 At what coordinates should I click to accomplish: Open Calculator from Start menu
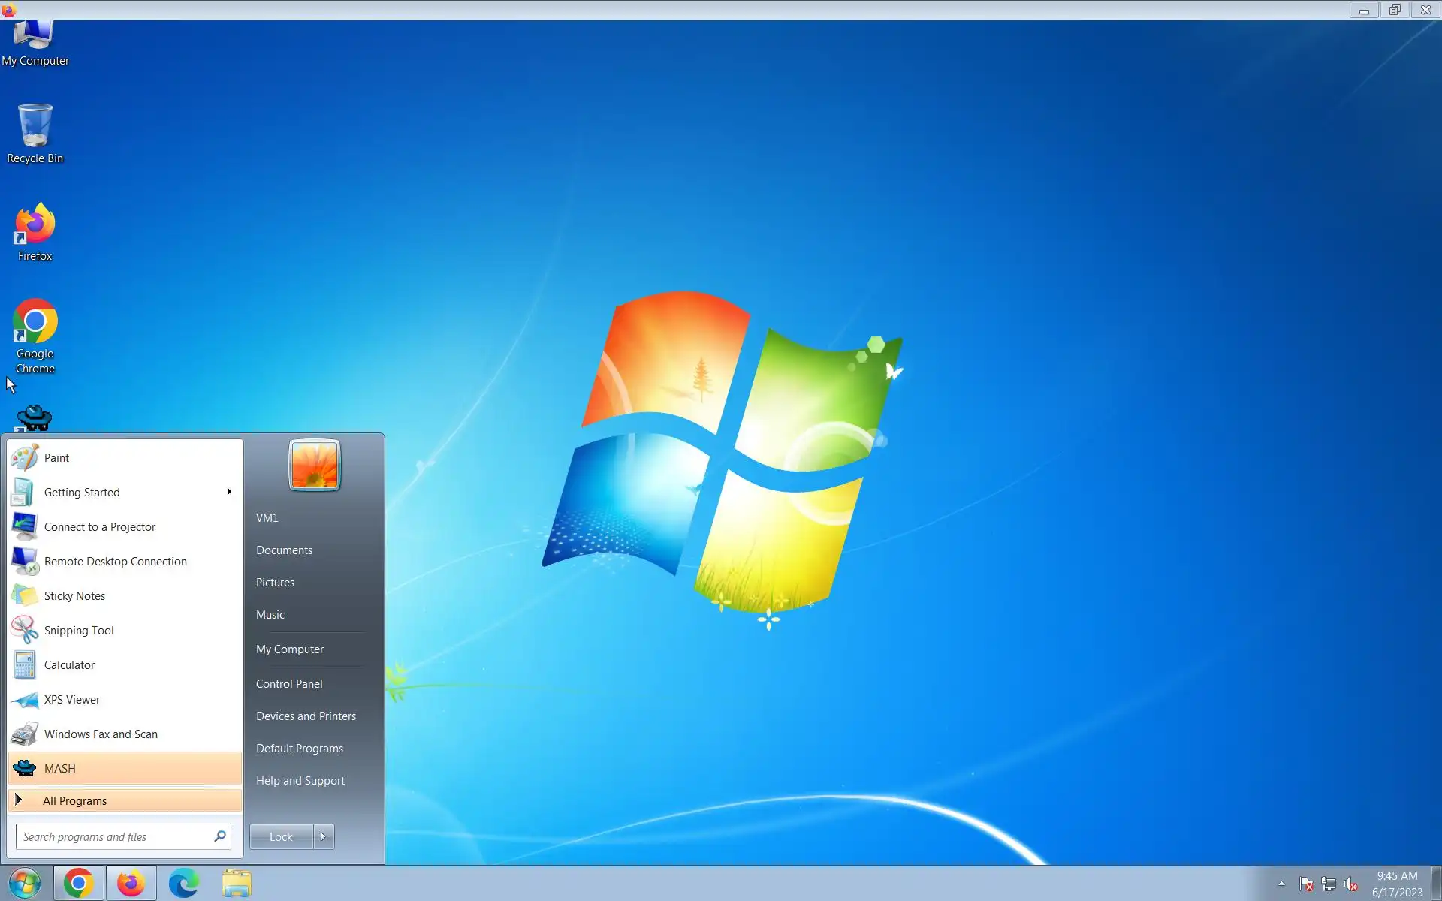coord(69,665)
